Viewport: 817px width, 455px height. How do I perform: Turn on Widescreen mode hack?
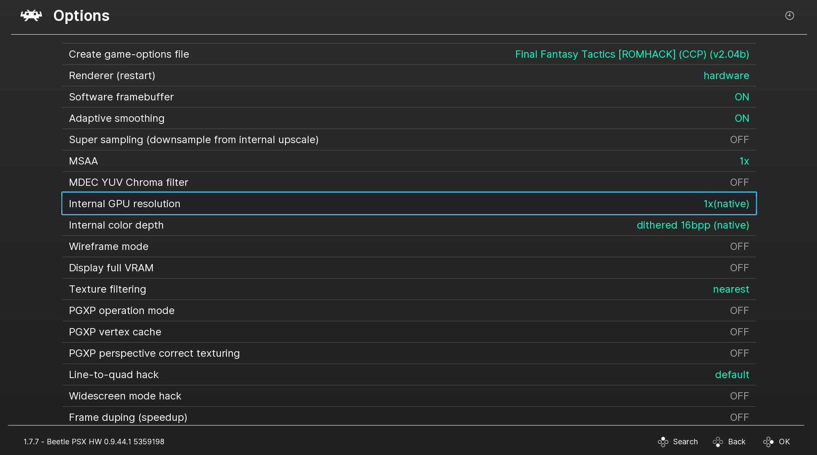739,396
